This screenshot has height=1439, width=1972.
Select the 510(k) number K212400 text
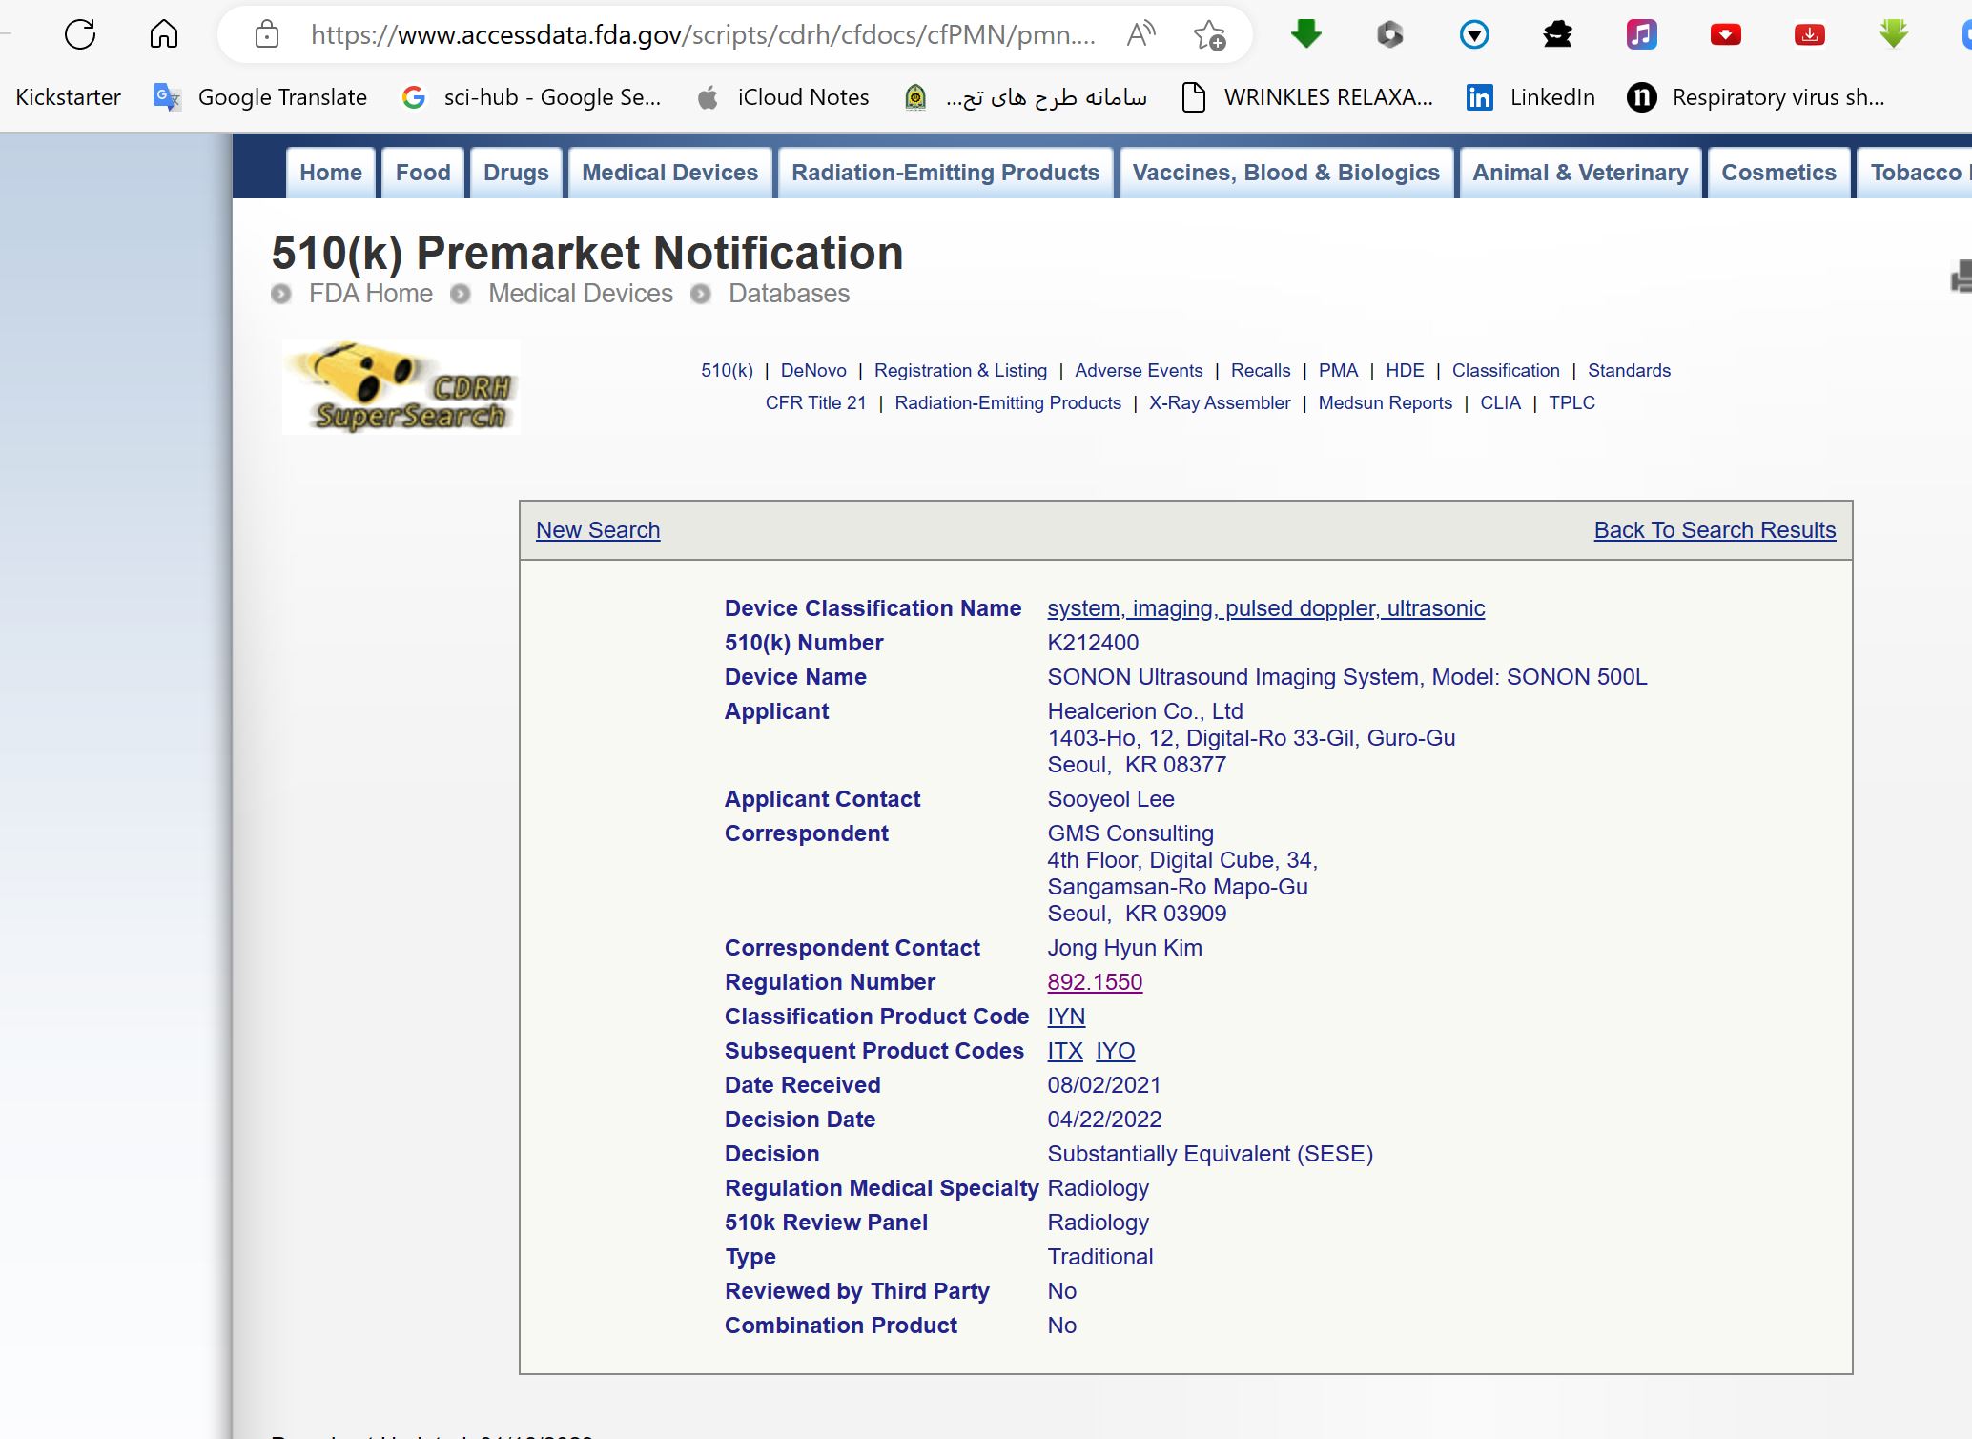pyautogui.click(x=1093, y=643)
